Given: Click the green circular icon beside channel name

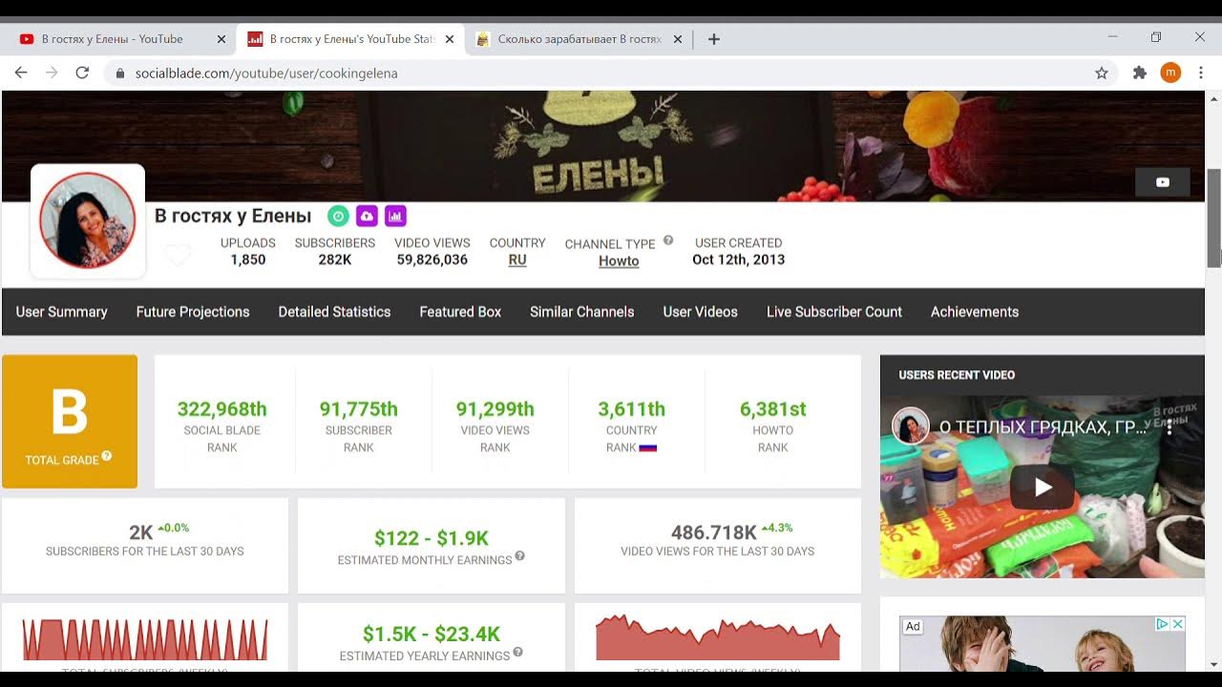Looking at the screenshot, I should pyautogui.click(x=338, y=216).
